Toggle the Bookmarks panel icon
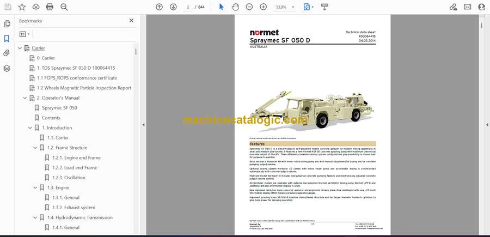 click(x=7, y=39)
